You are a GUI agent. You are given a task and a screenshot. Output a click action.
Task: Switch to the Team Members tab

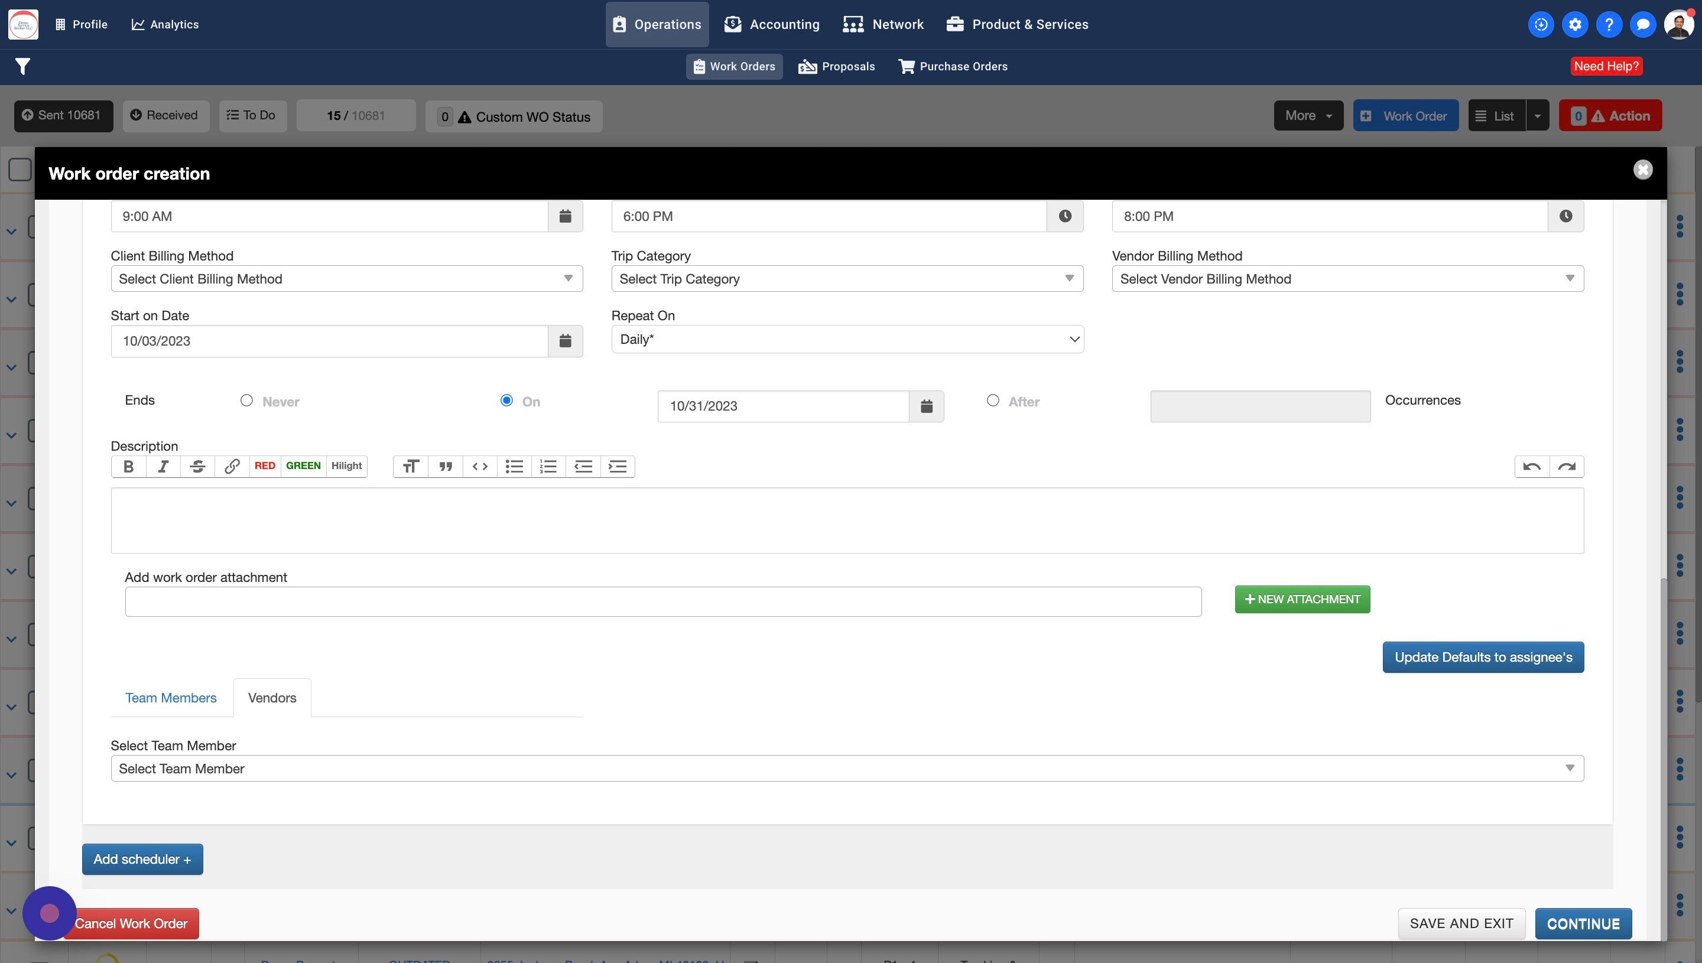coord(171,698)
